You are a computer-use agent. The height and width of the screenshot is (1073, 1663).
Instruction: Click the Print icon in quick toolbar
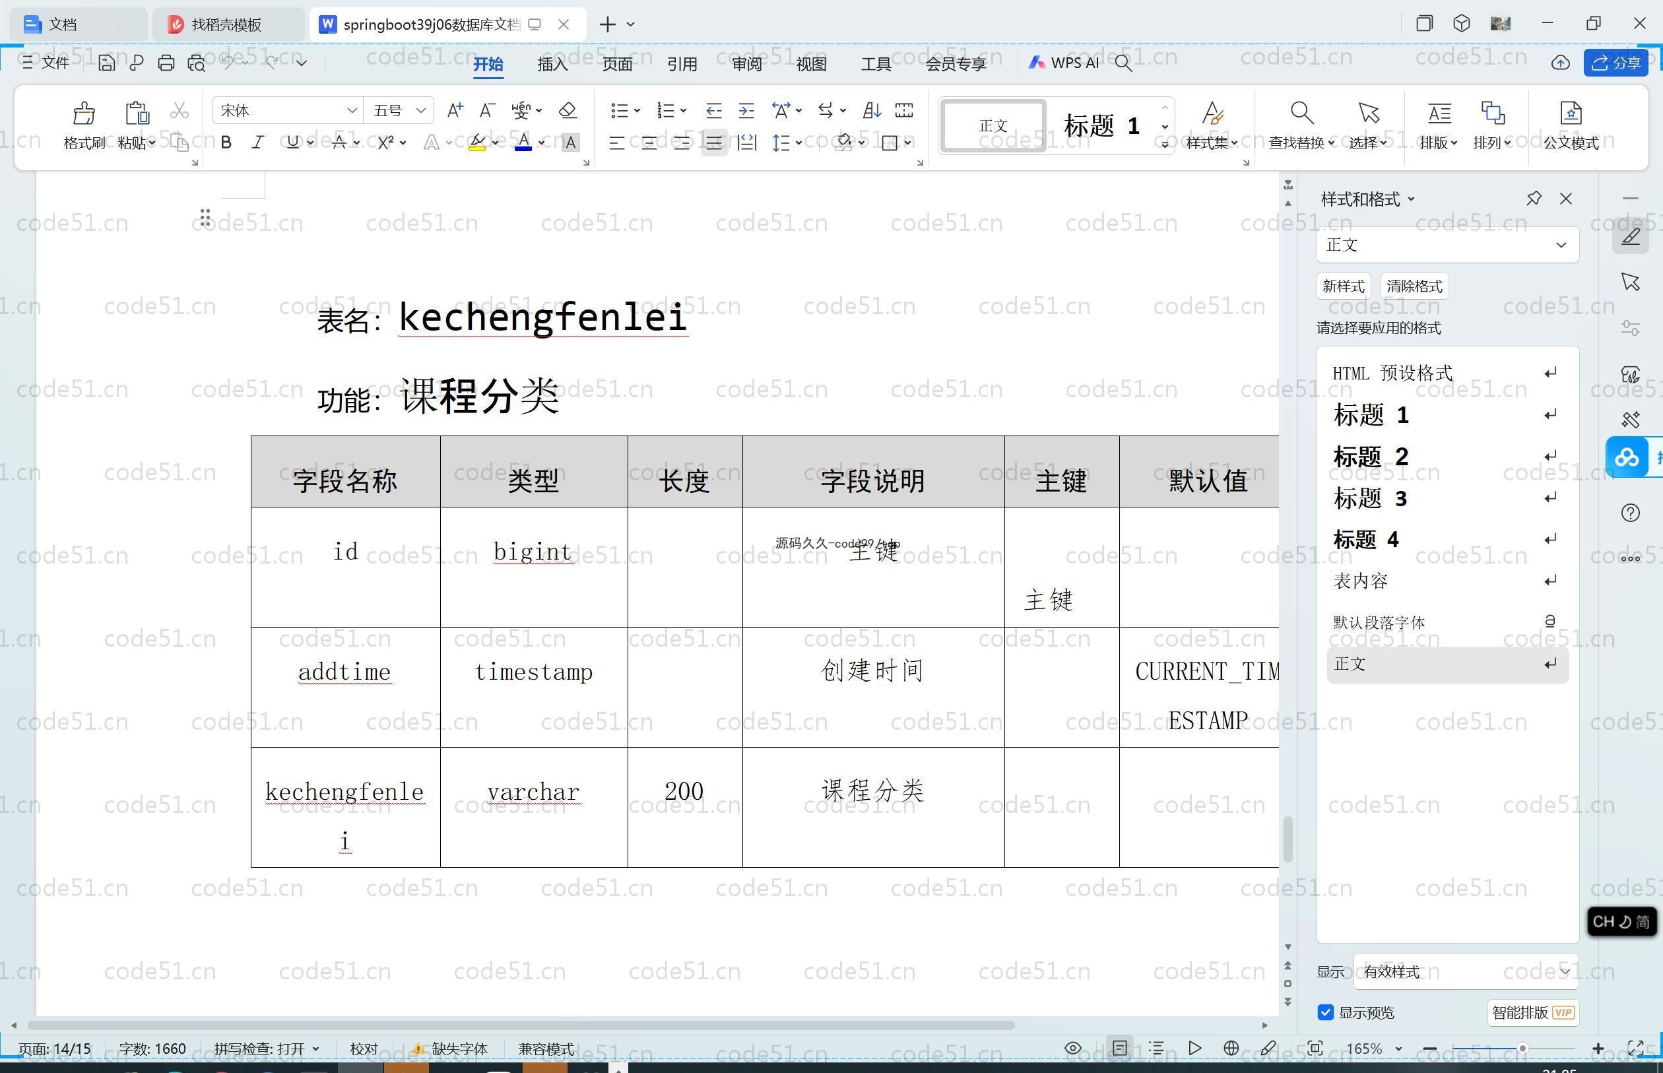(166, 63)
